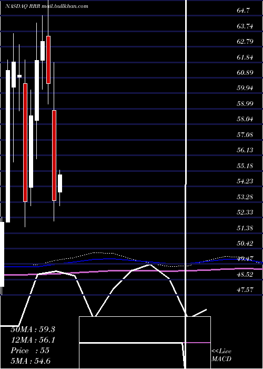Click the 5MA : 54.6 readout
The height and width of the screenshot is (369, 263).
tap(31, 361)
